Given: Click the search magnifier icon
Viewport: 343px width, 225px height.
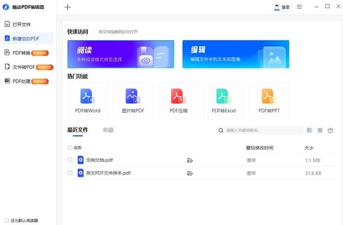Looking at the screenshot, I should [x=221, y=130].
